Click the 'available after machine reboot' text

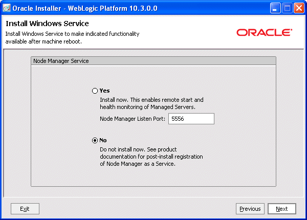(x=43, y=41)
